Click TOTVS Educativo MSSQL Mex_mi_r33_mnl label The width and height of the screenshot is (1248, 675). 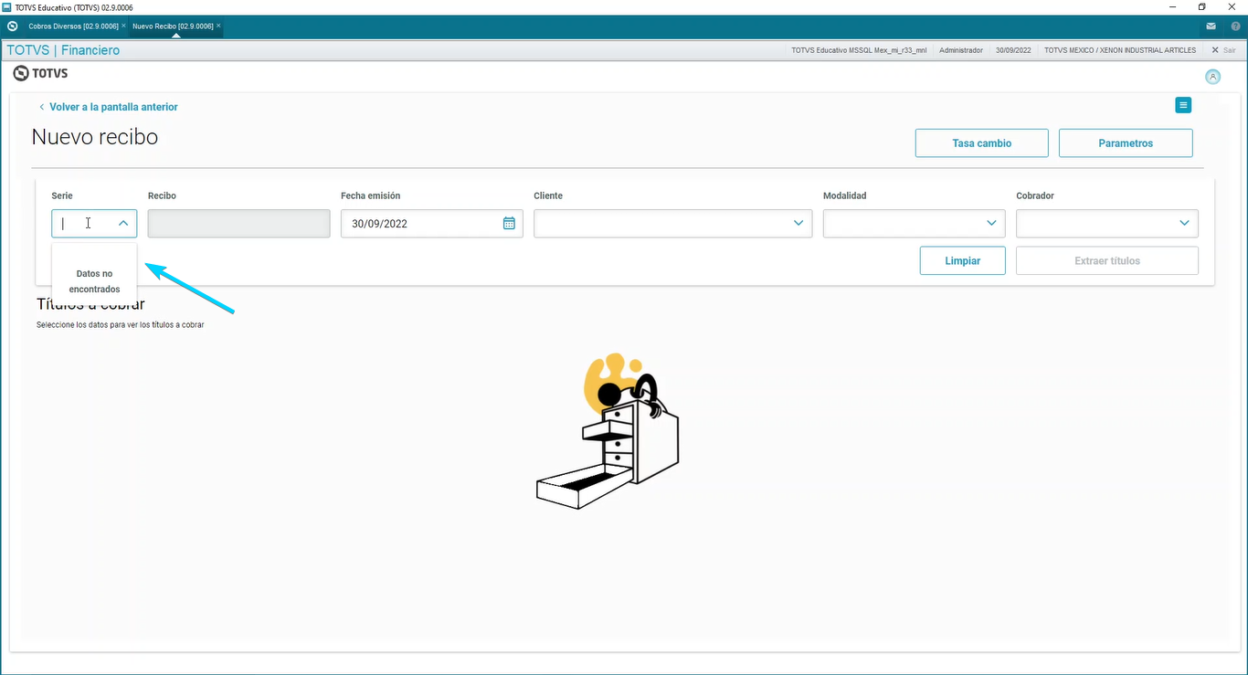pyautogui.click(x=859, y=50)
